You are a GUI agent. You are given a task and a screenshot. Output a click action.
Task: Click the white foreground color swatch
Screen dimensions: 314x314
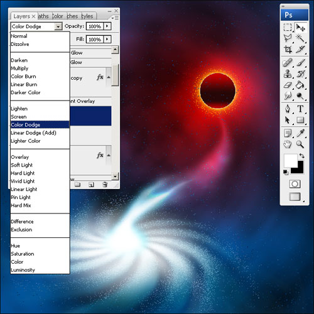click(290, 160)
